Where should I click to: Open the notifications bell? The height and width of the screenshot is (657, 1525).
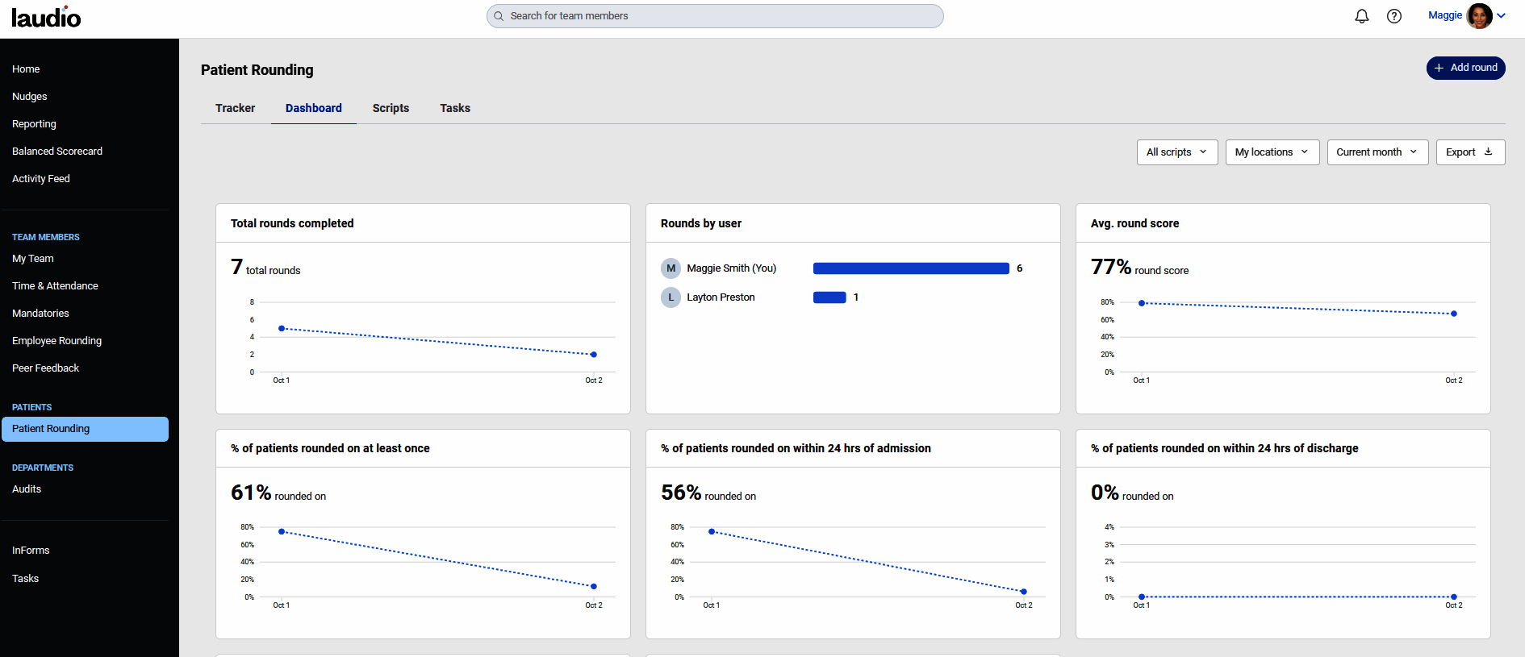pyautogui.click(x=1362, y=16)
